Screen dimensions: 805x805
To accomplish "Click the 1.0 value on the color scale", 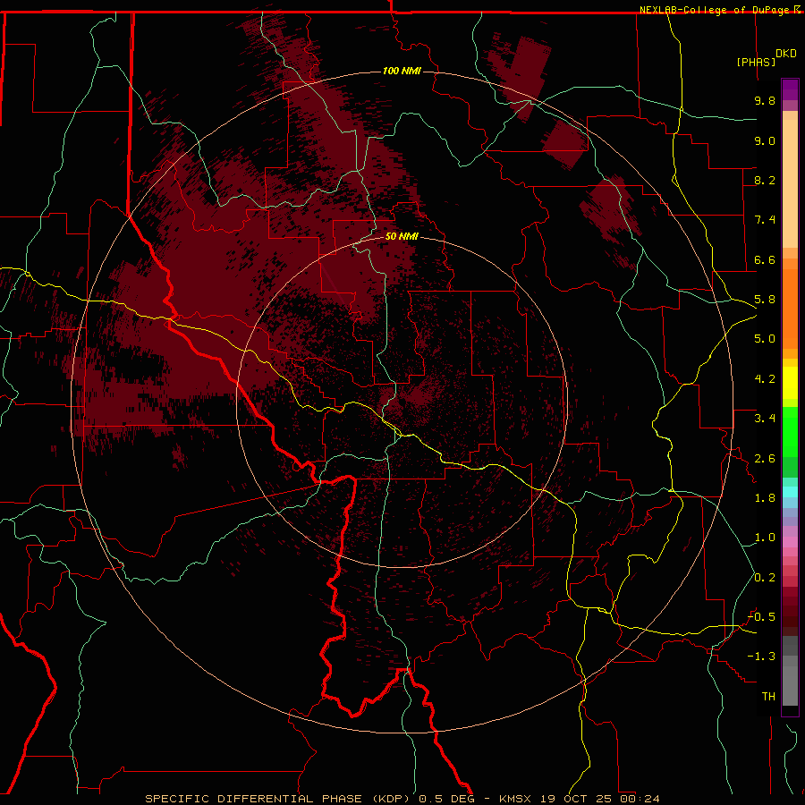I will click(x=765, y=538).
